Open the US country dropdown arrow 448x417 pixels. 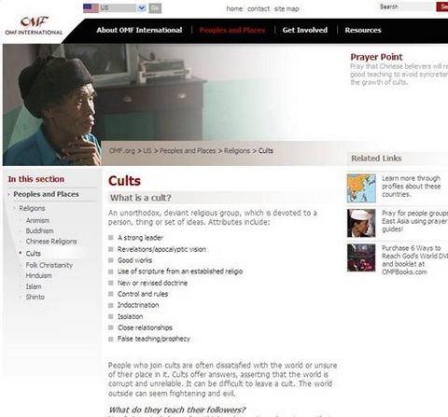[142, 8]
